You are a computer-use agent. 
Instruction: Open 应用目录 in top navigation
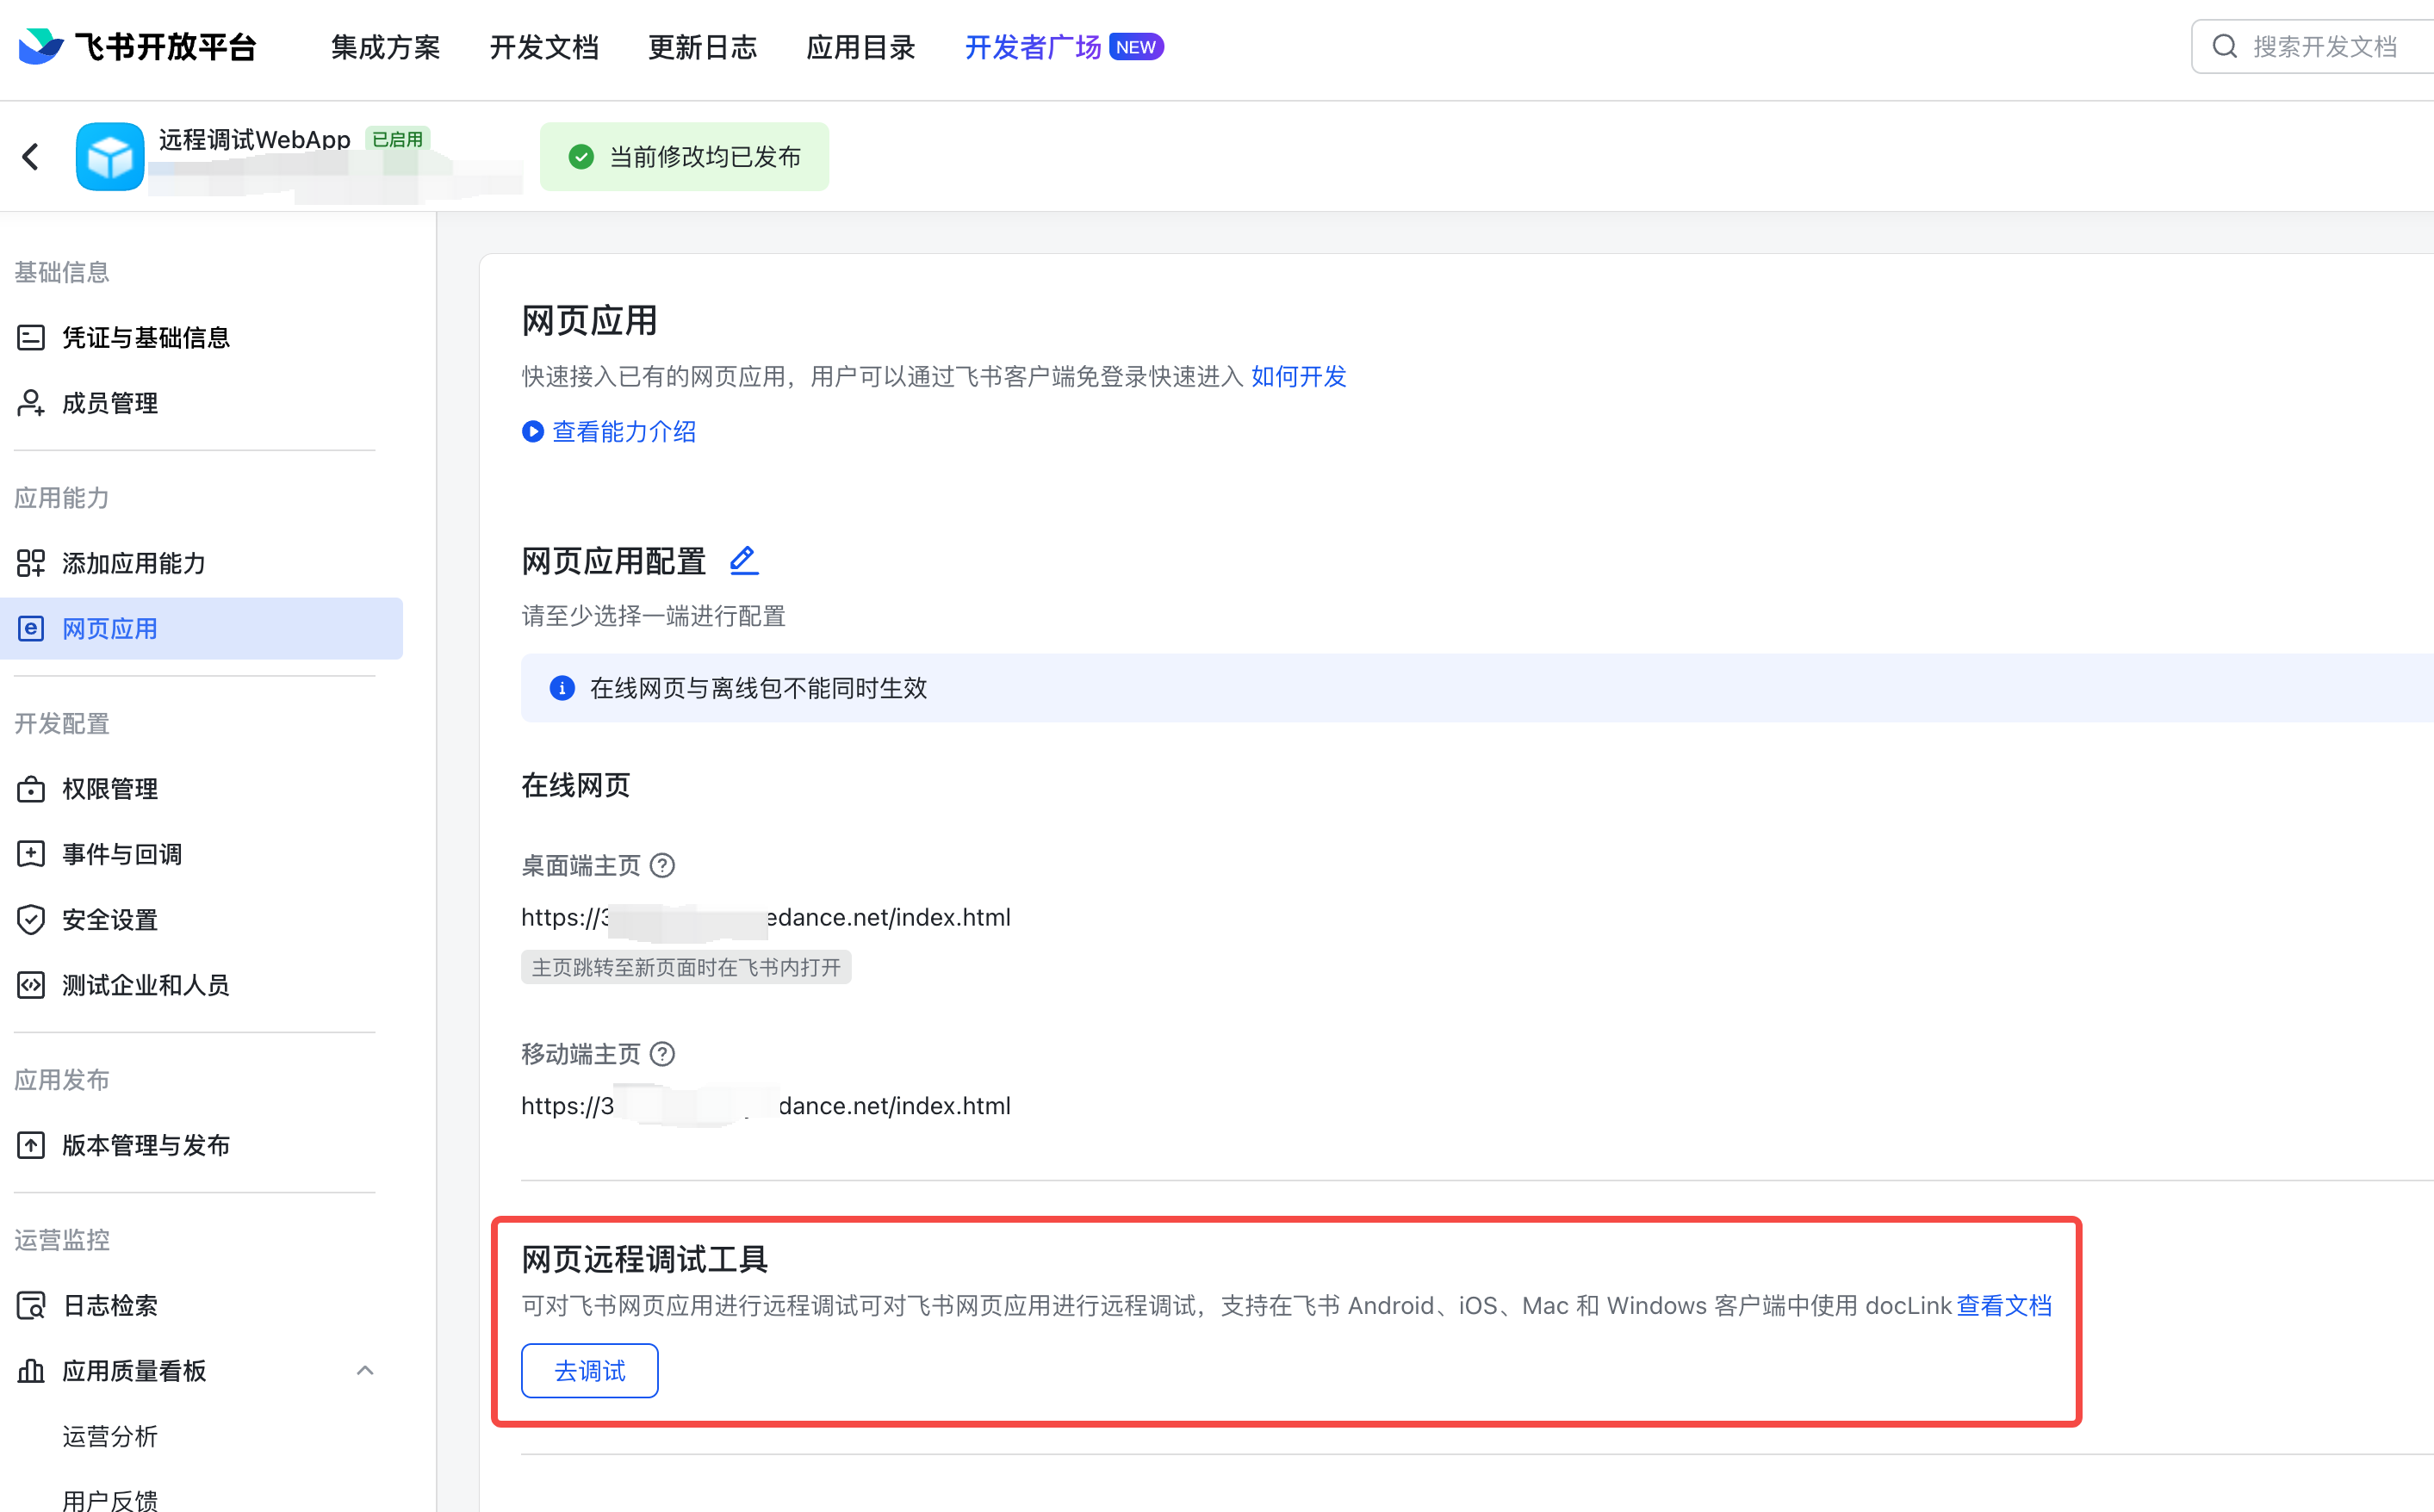(861, 47)
